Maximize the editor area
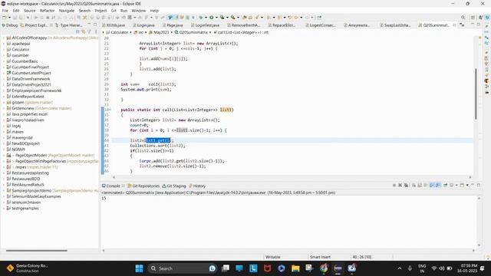Image resolution: width=491 pixels, height=276 pixels. (x=479, y=25)
